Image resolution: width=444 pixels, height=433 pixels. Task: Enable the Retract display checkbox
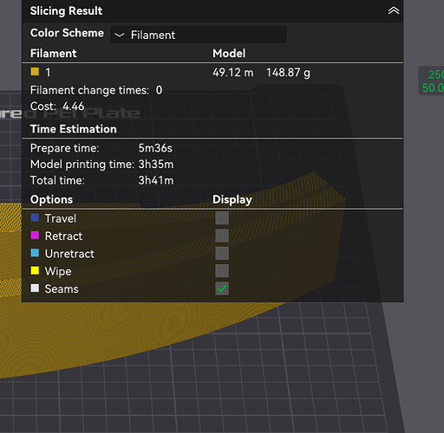[222, 236]
